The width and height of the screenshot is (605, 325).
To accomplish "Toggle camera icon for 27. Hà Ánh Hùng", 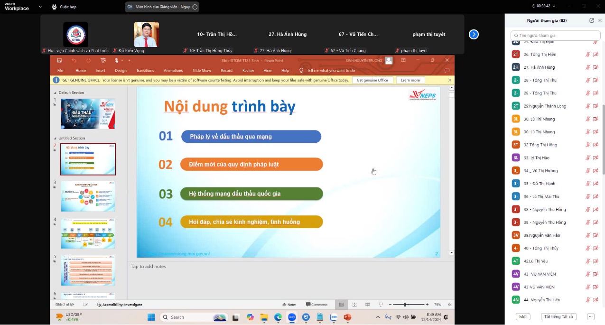I will (596, 67).
